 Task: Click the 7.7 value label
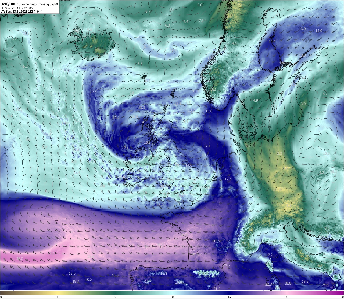pyautogui.click(x=201, y=20)
